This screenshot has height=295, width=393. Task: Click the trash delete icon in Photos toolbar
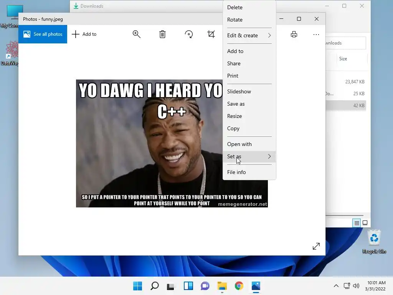(x=162, y=34)
